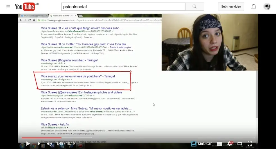Click the 'Français' language link

pos(88,37)
